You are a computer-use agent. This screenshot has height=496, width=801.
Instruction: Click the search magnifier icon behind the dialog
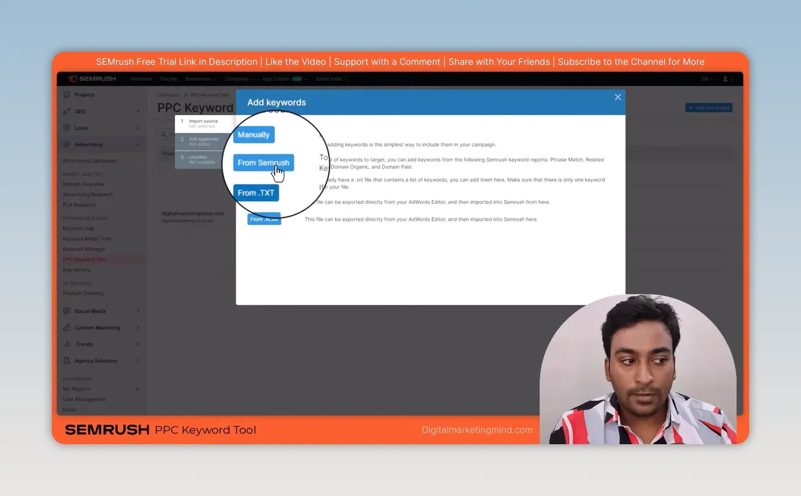click(x=163, y=134)
